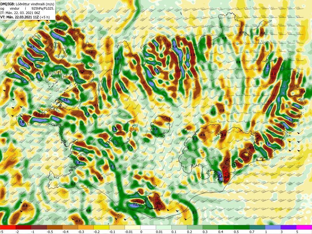
Task: Click the light green swatch between 0.1 and 0.2
Action: click(x=179, y=227)
